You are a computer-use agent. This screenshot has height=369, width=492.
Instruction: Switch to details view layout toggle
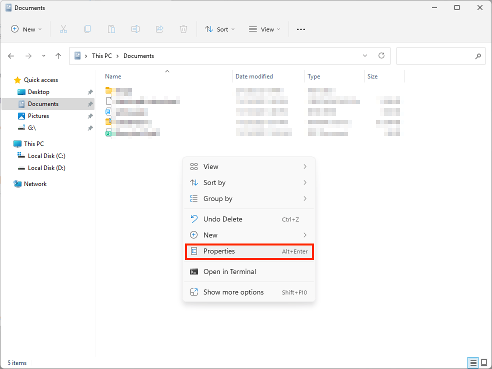(472, 362)
